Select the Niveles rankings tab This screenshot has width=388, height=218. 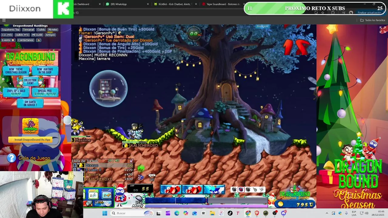pos(53,30)
